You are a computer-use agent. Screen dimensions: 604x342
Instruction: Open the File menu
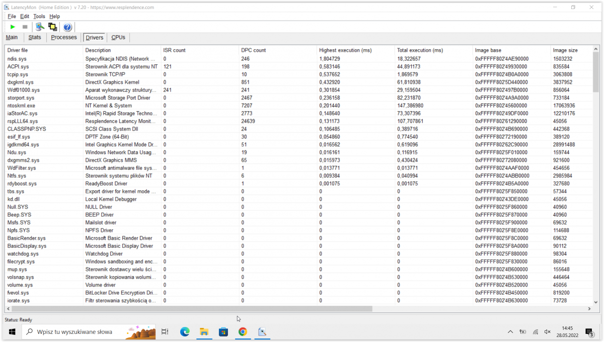tap(12, 17)
